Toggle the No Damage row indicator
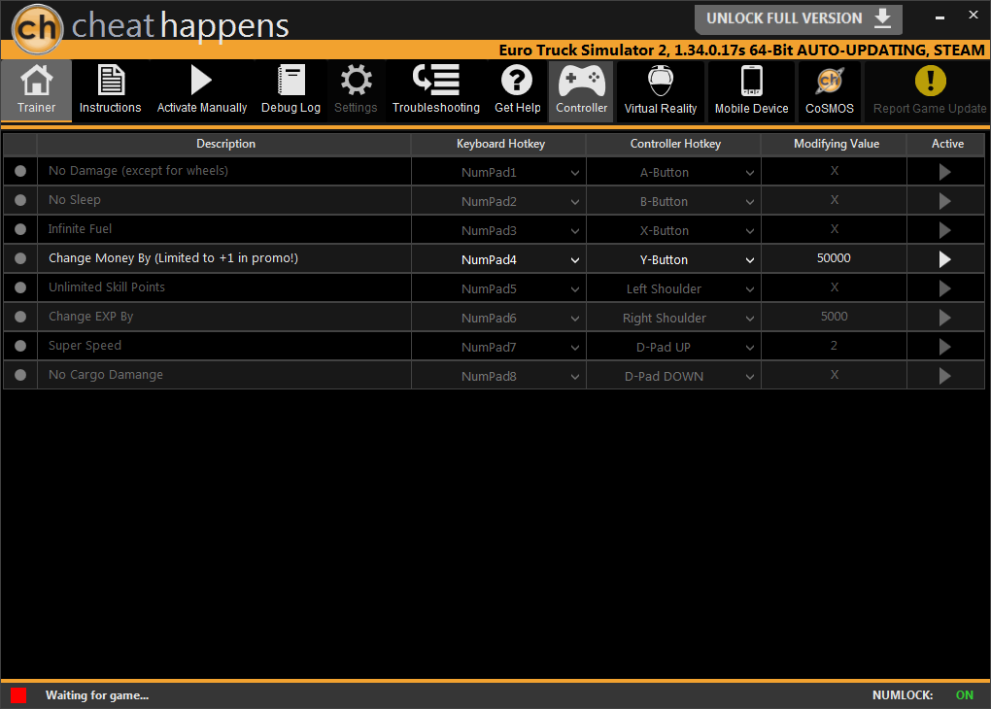 (x=20, y=171)
